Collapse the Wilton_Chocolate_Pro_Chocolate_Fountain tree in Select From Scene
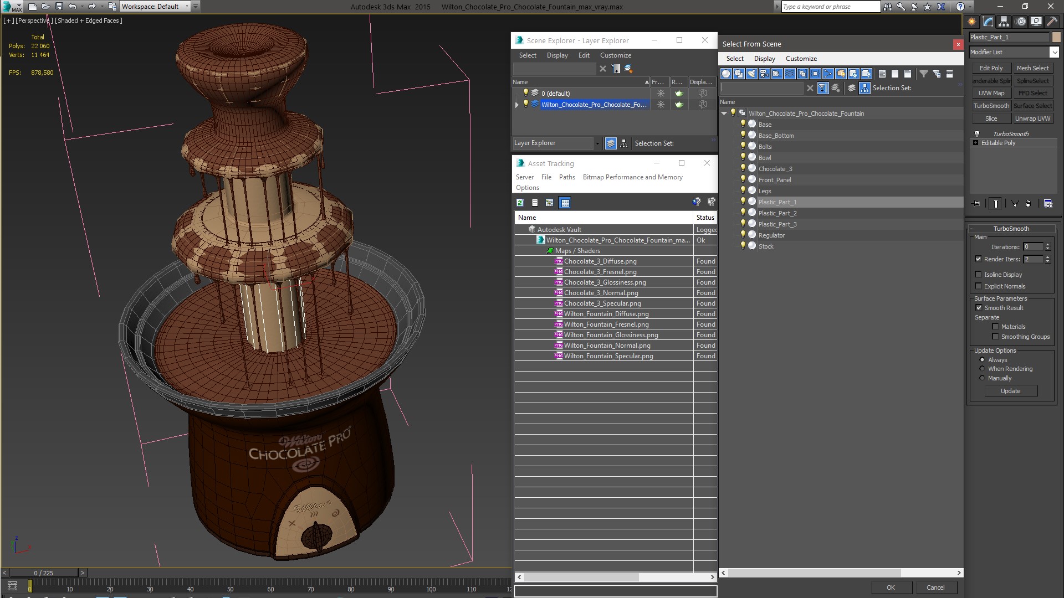1064x598 pixels. [x=724, y=114]
